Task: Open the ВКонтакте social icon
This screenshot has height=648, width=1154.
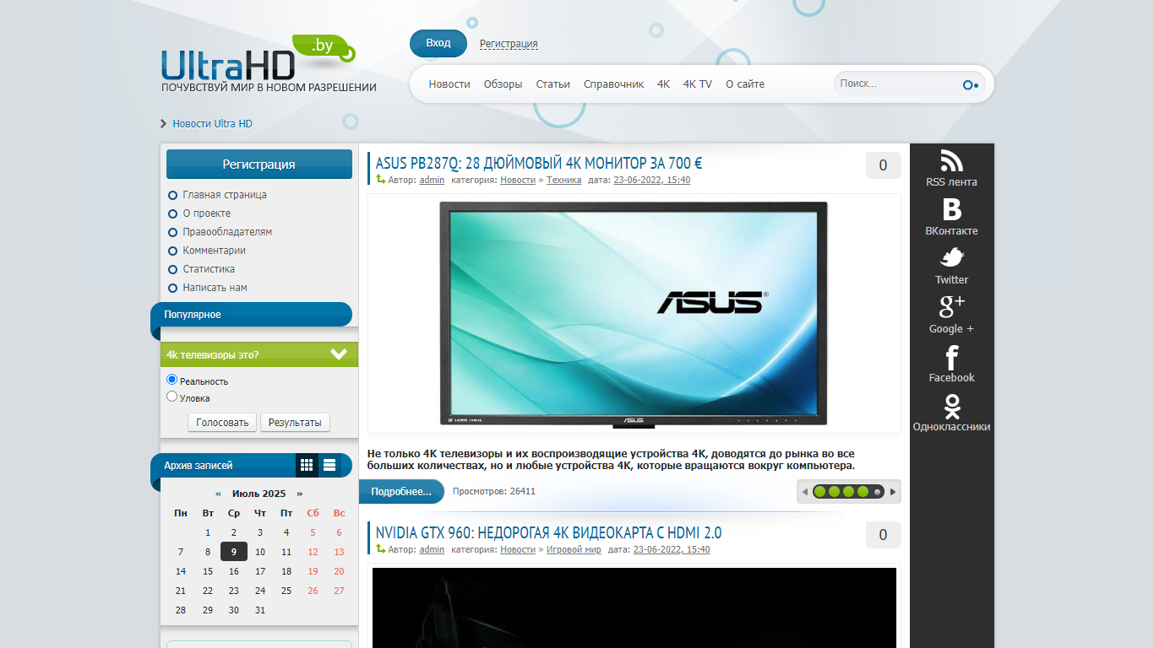Action: coord(951,209)
